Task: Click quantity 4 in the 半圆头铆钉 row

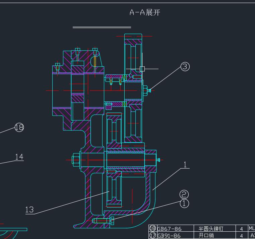Action: pyautogui.click(x=241, y=229)
